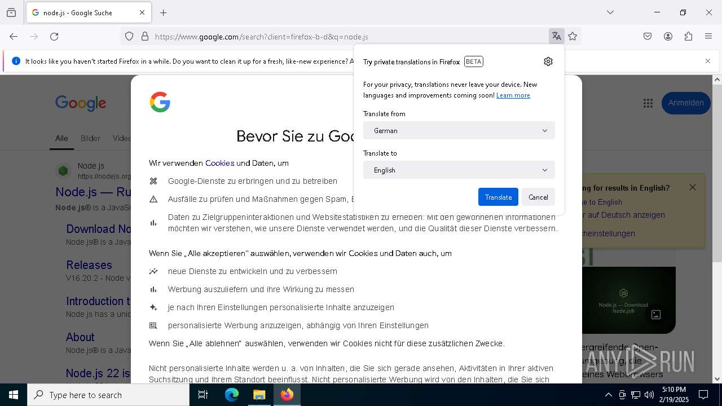Viewport: 722px width, 406px height.
Task: Launch Microsoft Edge from taskbar
Action: tap(232, 395)
